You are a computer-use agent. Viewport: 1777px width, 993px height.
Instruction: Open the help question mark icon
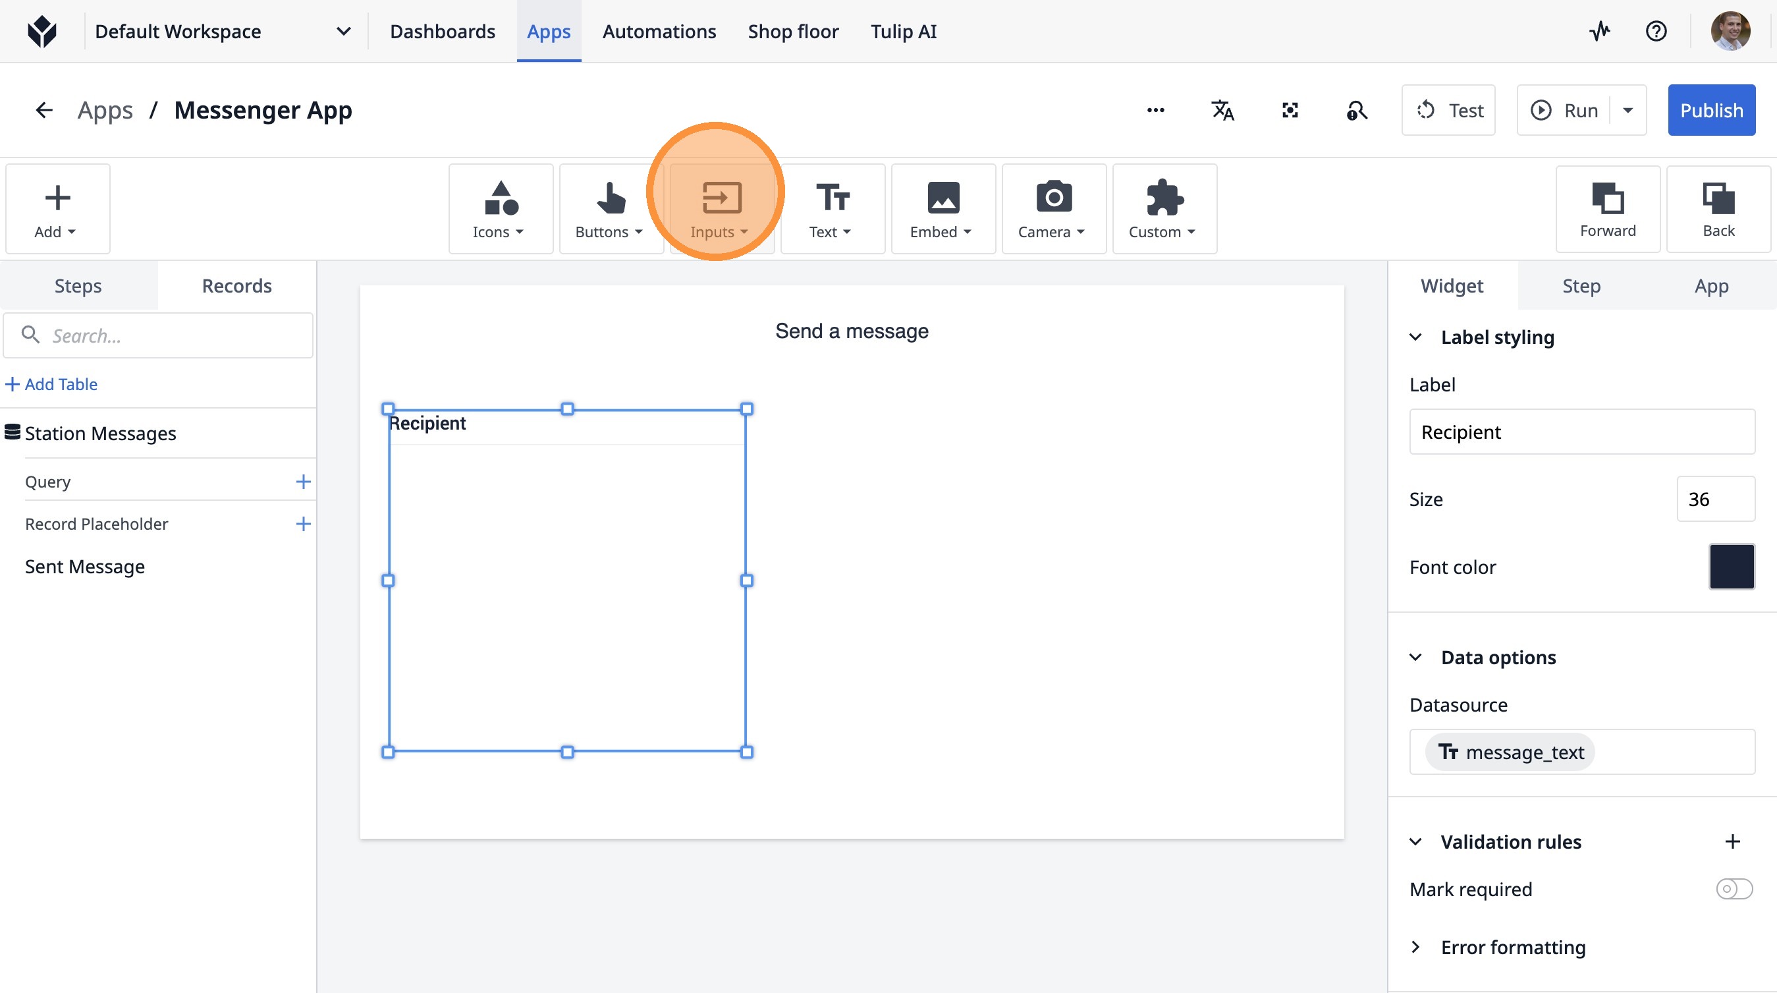click(x=1656, y=31)
